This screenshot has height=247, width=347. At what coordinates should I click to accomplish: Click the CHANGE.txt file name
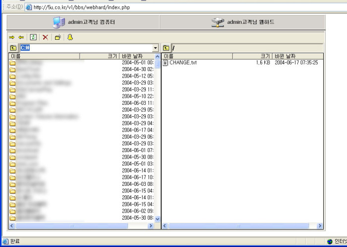pyautogui.click(x=183, y=63)
